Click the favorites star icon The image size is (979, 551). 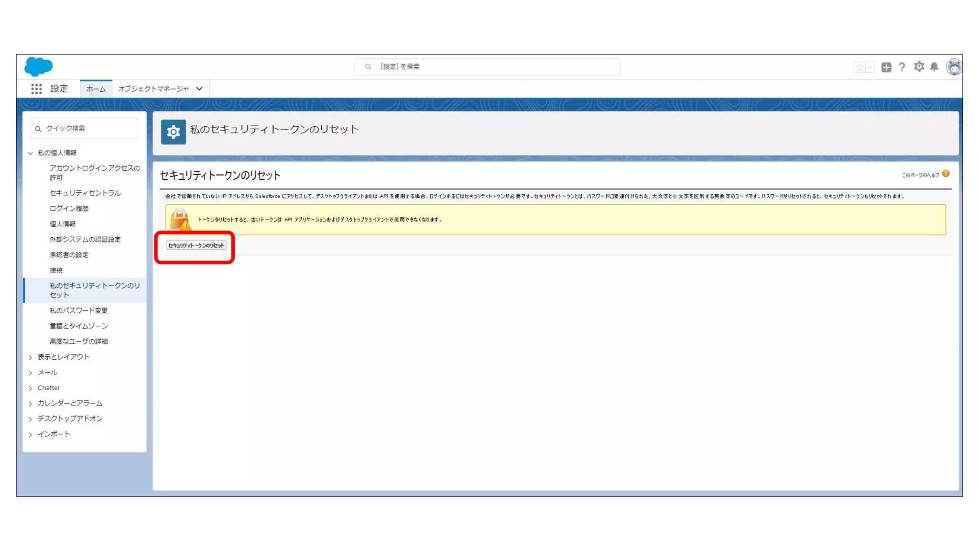pos(859,67)
